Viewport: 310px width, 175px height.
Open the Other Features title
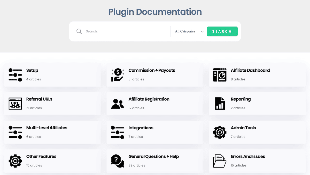(x=41, y=156)
